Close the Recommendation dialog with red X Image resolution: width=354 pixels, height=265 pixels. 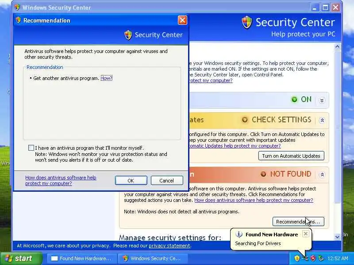[x=182, y=20]
